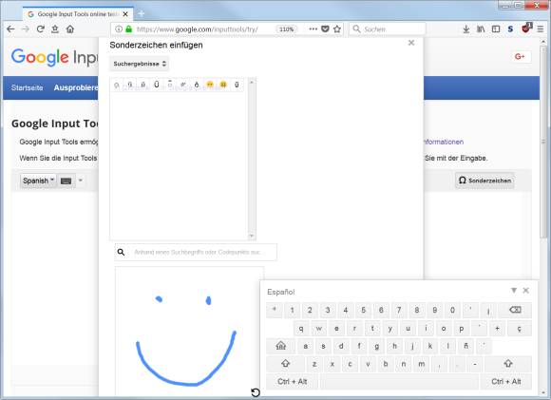Go to the Startseite tab

(27, 87)
